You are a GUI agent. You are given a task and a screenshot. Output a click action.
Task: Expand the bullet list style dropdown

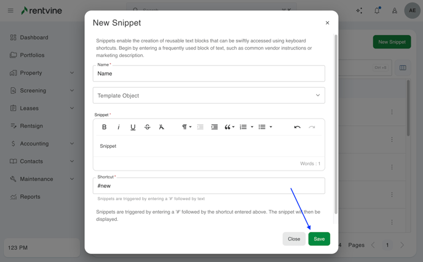[x=271, y=127]
